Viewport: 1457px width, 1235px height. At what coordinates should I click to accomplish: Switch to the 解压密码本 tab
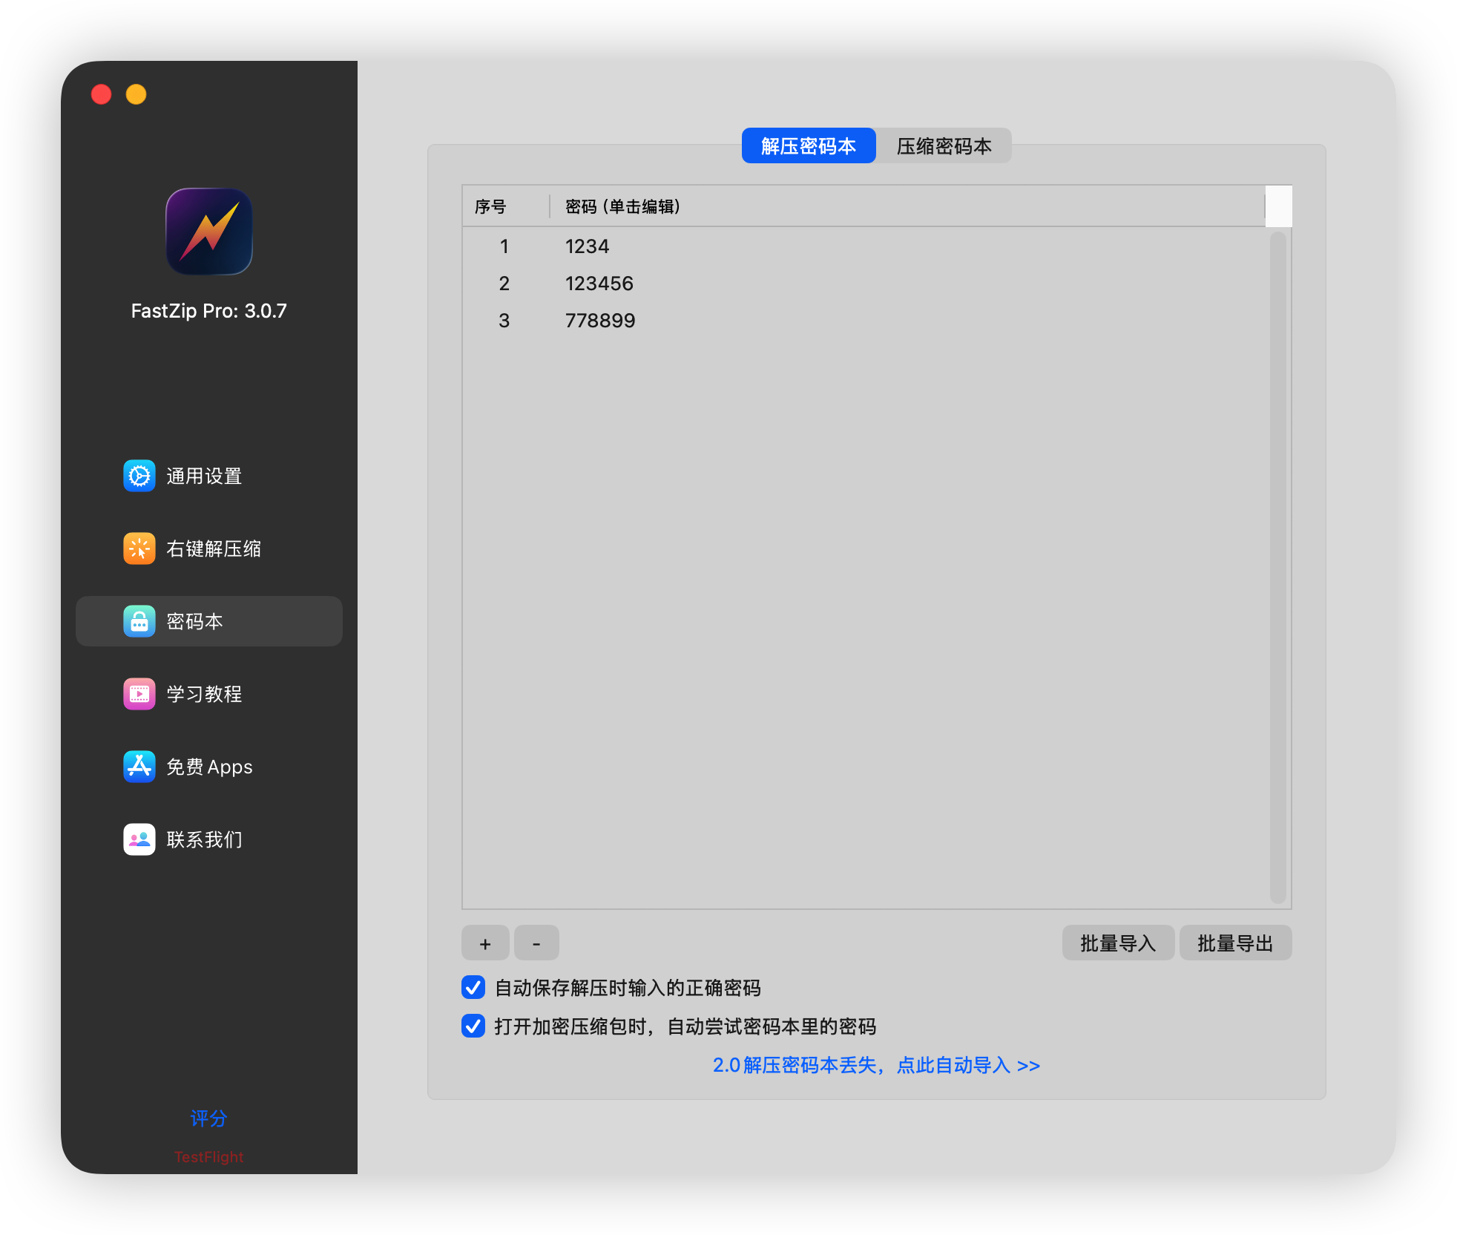click(x=809, y=146)
